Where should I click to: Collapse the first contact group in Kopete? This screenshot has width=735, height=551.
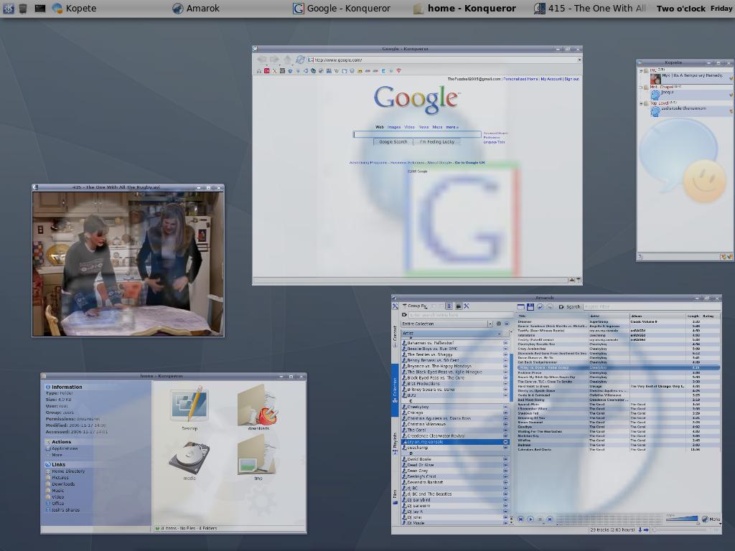[x=641, y=71]
